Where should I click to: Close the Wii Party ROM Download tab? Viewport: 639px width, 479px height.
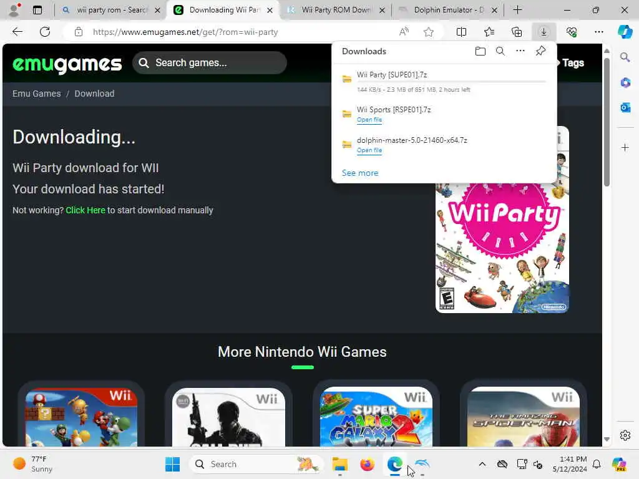382,10
